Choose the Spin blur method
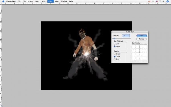 point(115,44)
